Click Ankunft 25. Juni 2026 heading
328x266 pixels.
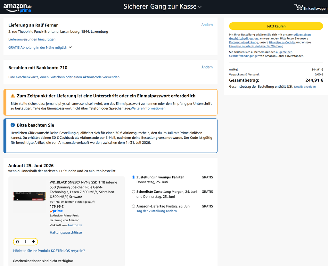(x=31, y=166)
